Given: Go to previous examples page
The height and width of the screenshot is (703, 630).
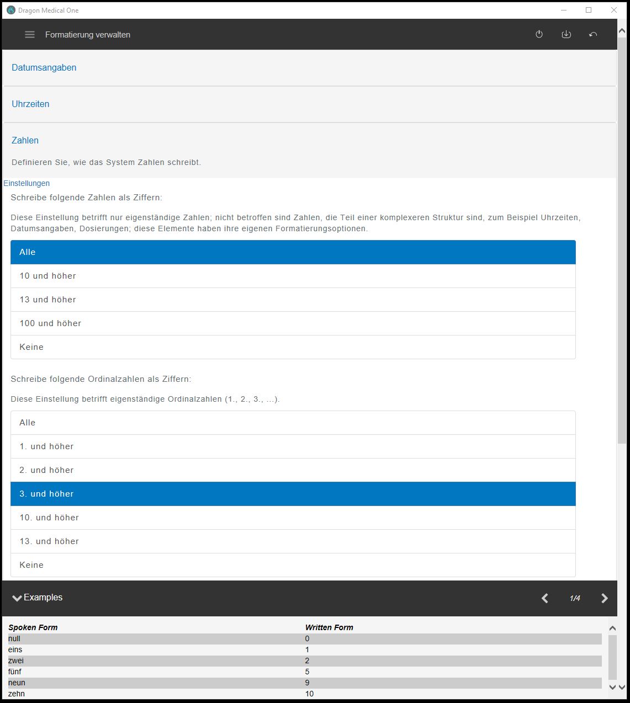Looking at the screenshot, I should click(x=545, y=598).
